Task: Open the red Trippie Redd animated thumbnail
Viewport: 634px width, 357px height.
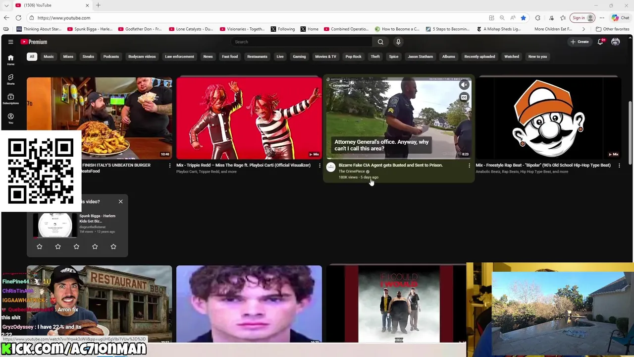Action: (x=249, y=118)
